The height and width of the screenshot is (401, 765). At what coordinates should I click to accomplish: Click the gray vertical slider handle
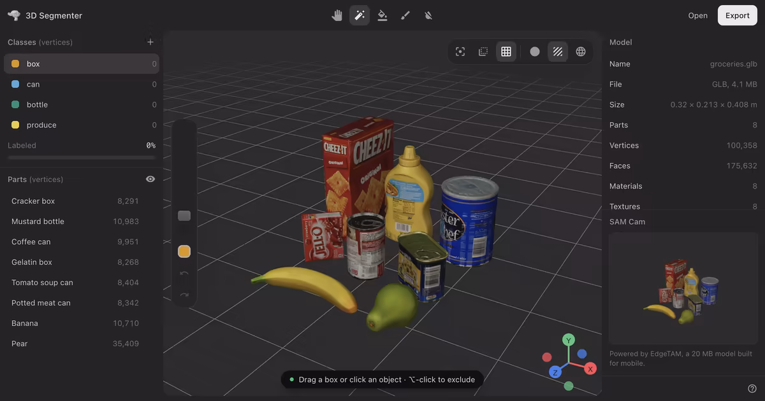tap(184, 216)
